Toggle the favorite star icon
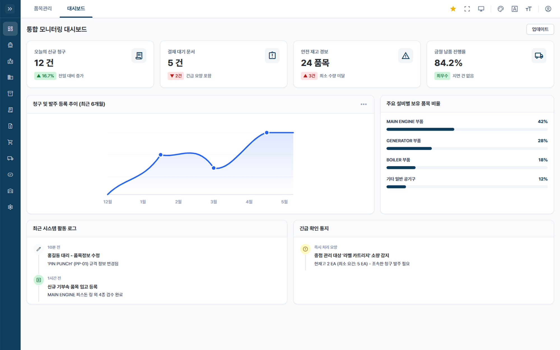This screenshot has width=560, height=350. 453,9
